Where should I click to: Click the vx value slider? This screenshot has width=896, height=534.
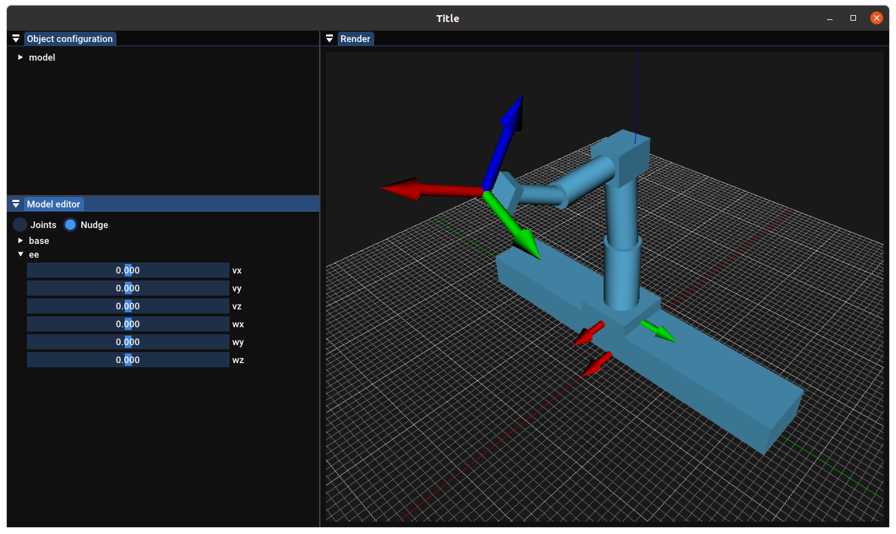pyautogui.click(x=128, y=269)
